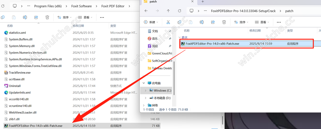Go up one folder in patch window
This screenshot has width=321, height=129.
pos(168,11)
